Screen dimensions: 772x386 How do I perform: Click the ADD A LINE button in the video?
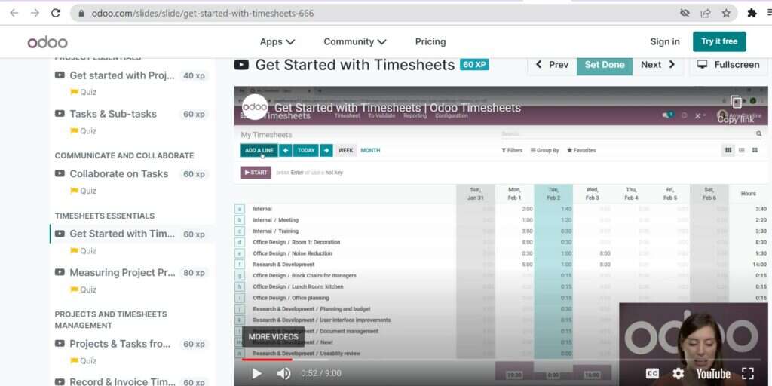tap(259, 150)
